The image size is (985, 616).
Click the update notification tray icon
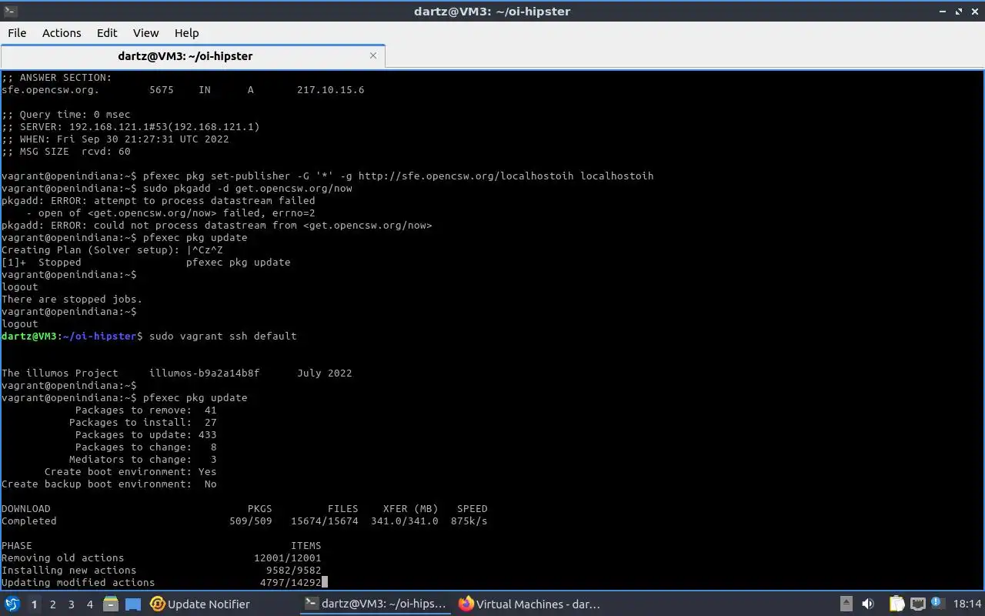coord(937,604)
